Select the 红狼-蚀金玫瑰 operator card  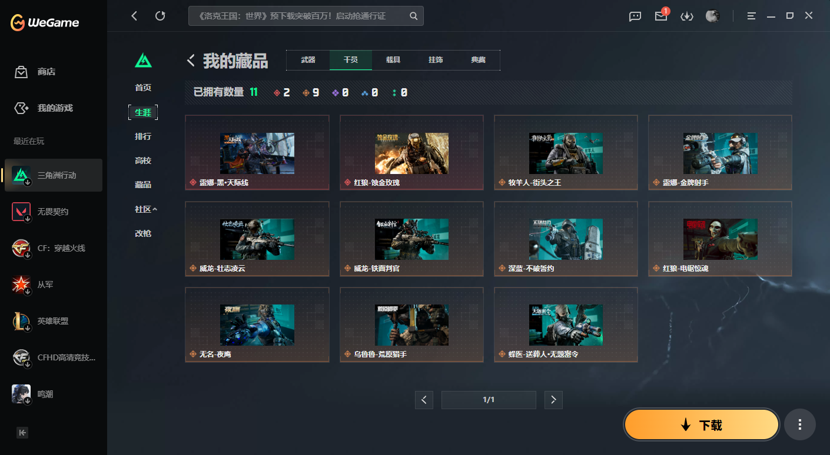click(411, 152)
